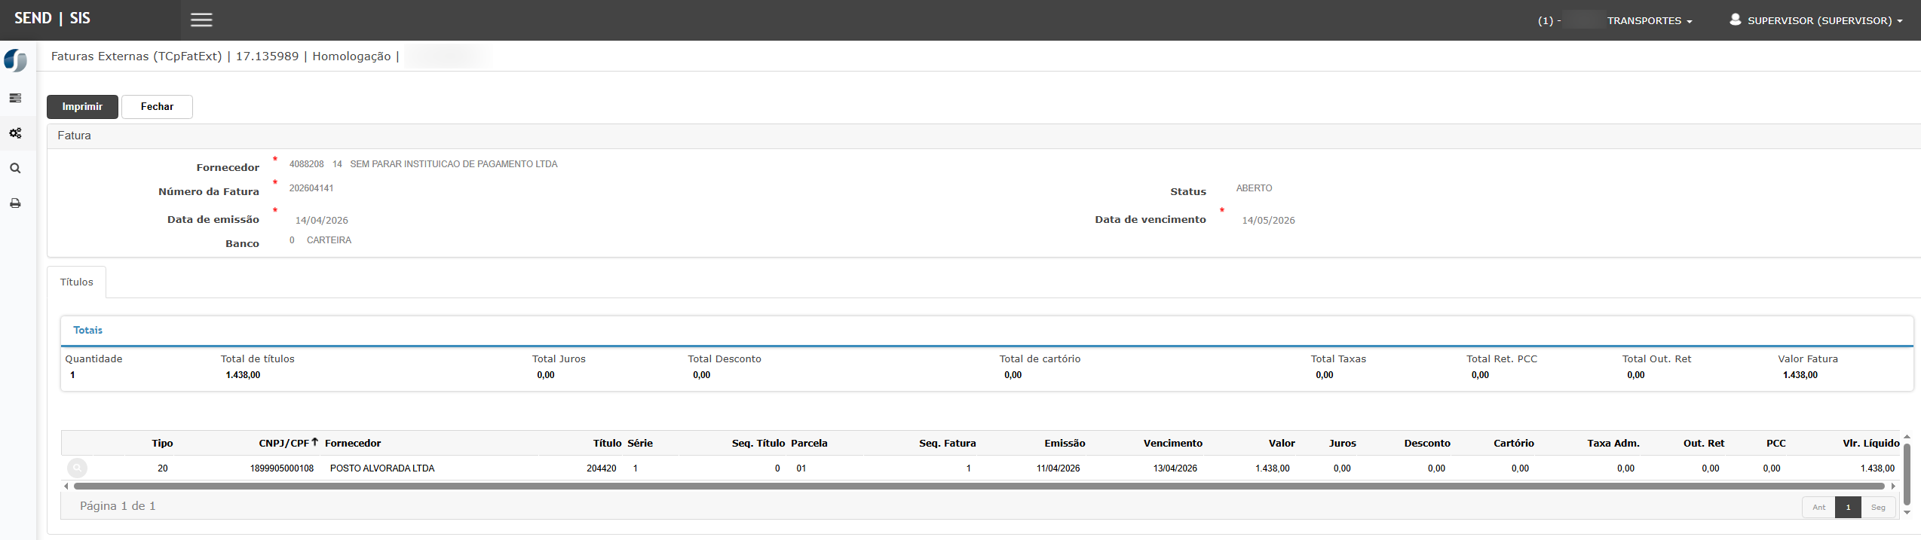Open the settings gears icon in sidebar
The height and width of the screenshot is (540, 1921).
pyautogui.click(x=15, y=133)
